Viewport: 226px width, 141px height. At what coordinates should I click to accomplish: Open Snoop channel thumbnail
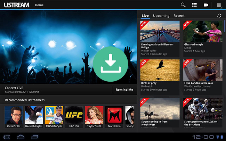pos(130,117)
